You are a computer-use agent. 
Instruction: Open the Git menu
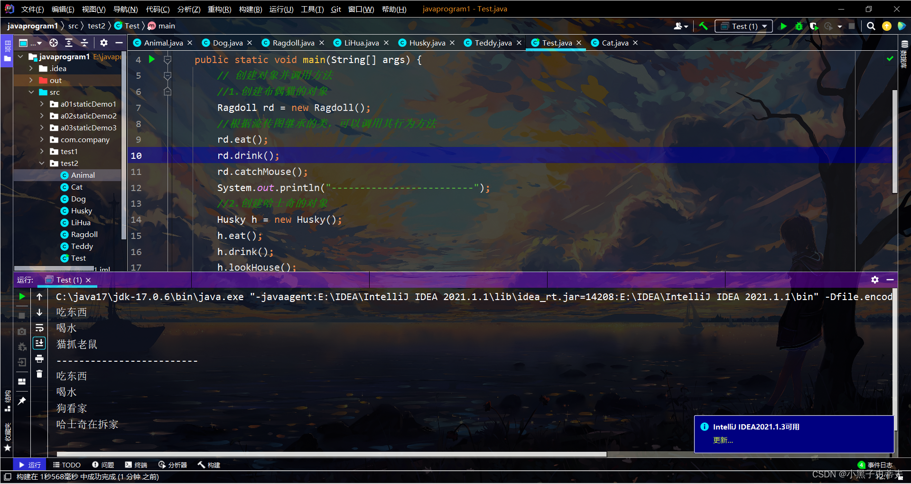(336, 9)
